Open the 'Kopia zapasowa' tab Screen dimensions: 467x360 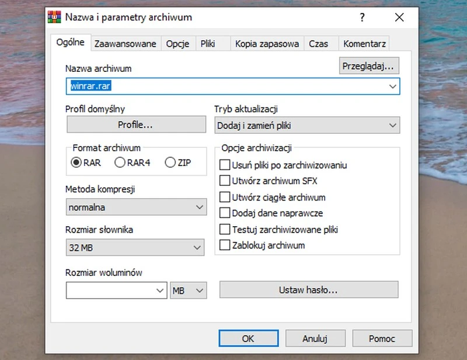266,43
